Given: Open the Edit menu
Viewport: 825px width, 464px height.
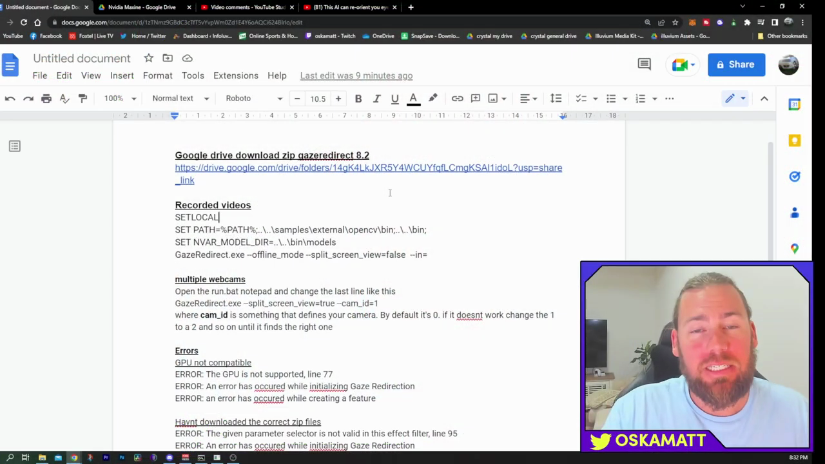Looking at the screenshot, I should tap(64, 75).
